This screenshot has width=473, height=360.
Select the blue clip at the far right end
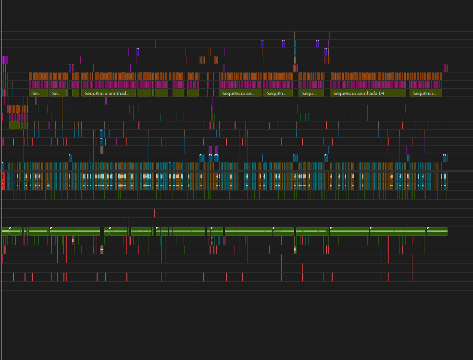[445, 158]
